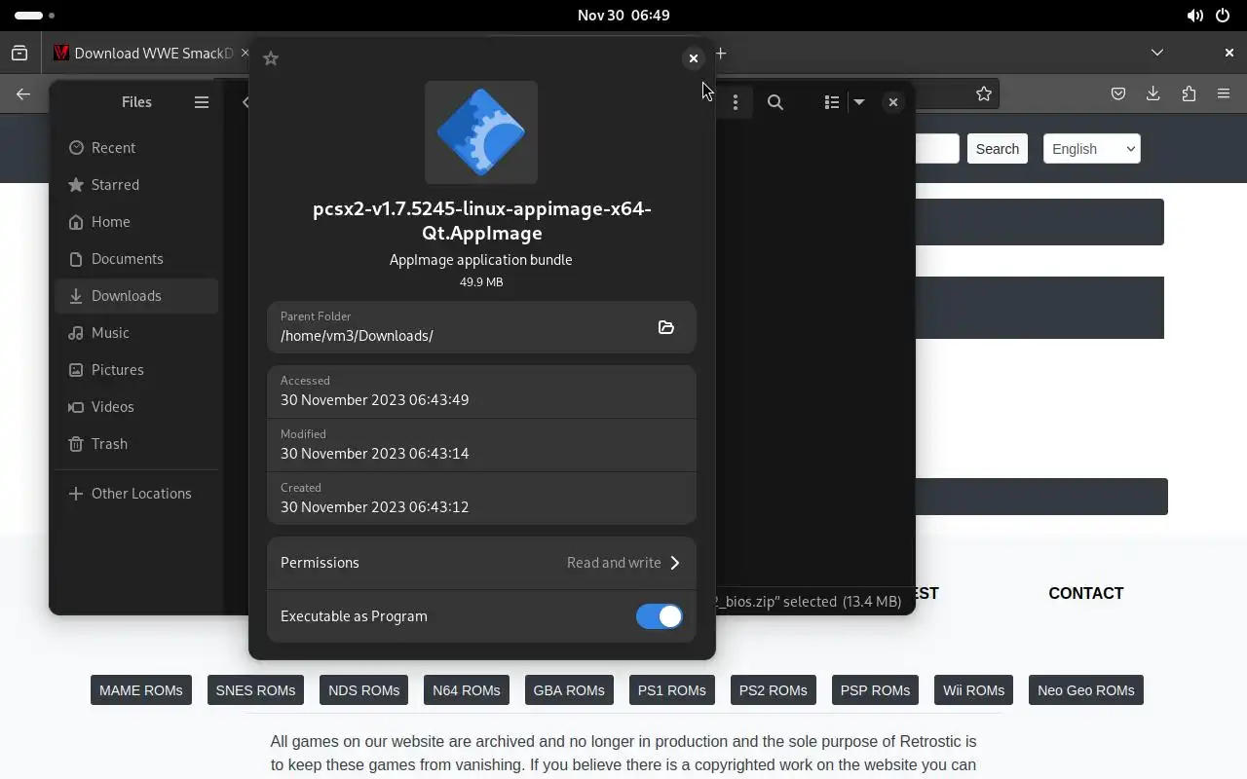Open Documents in Files sidebar
Viewport: 1247px width, 779px height.
(x=136, y=259)
